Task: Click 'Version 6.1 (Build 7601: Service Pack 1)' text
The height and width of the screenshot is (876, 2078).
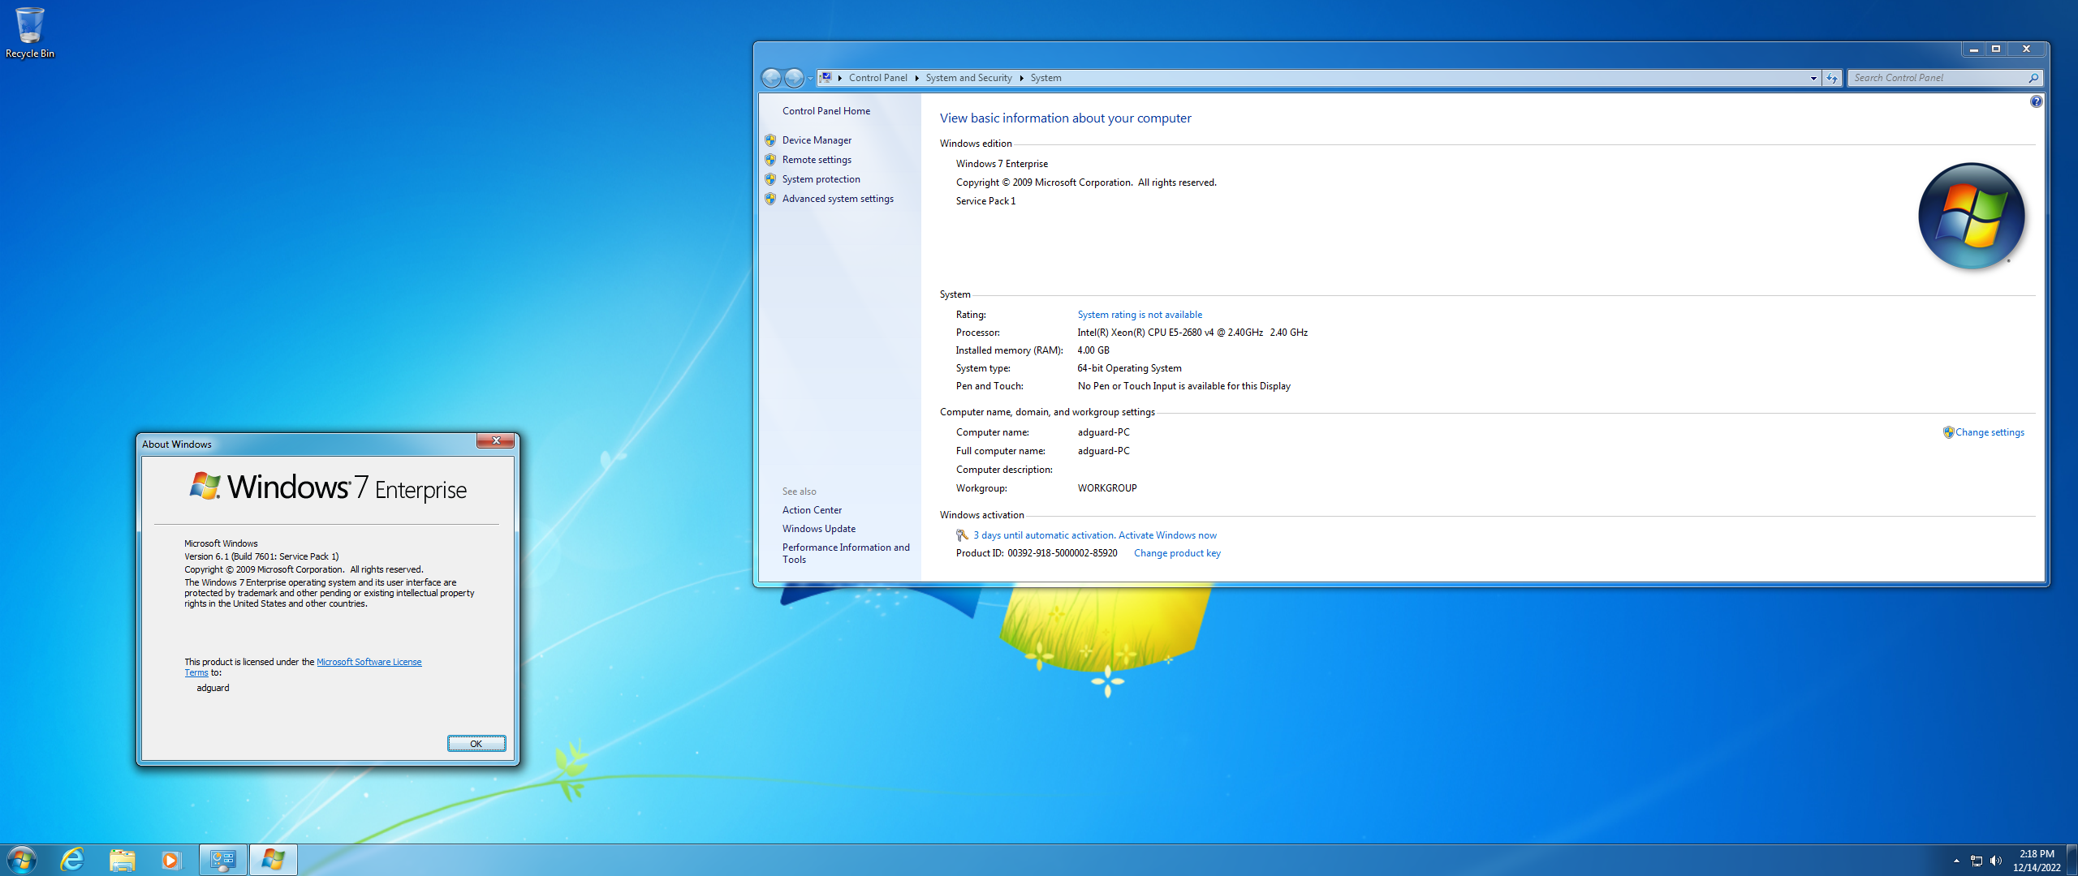Action: coord(261,556)
